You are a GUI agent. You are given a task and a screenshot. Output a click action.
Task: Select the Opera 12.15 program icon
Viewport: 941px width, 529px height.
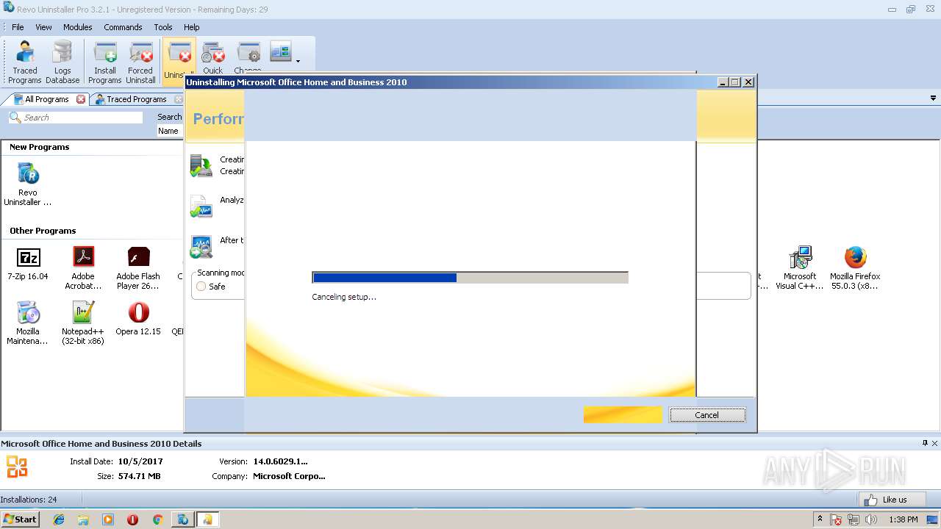(x=138, y=318)
